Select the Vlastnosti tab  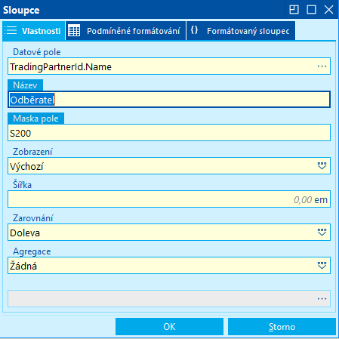[34, 31]
